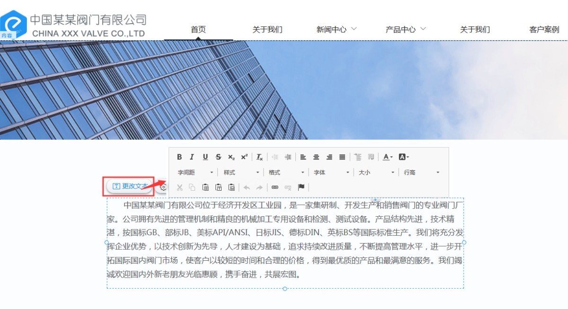Click the bottom center resize handle of text box
Viewport: 568px width, 309px height.
point(285,289)
